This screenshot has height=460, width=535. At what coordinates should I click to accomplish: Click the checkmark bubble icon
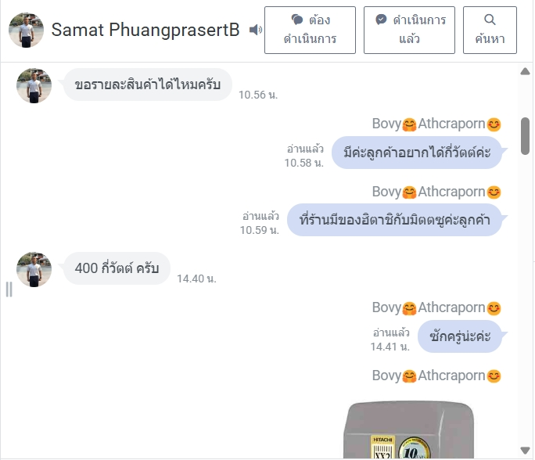[381, 20]
